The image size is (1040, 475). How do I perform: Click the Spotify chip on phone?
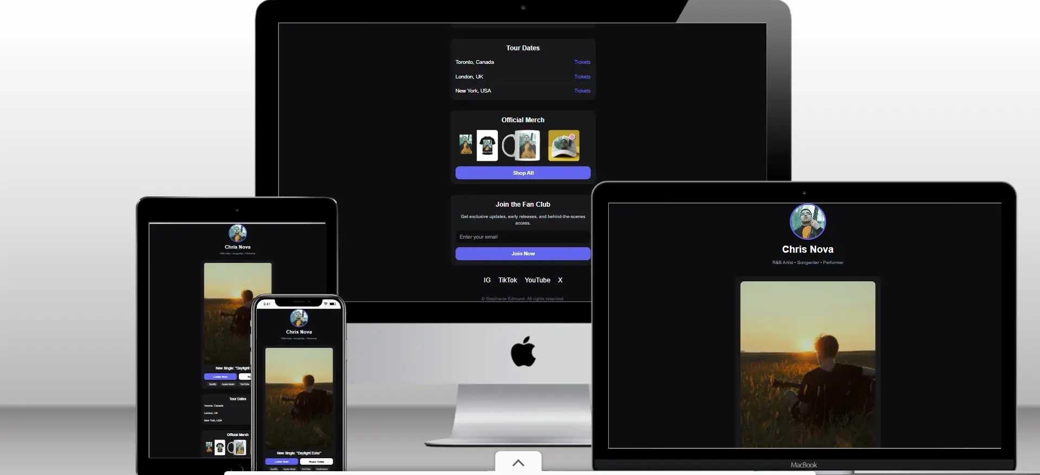point(274,469)
